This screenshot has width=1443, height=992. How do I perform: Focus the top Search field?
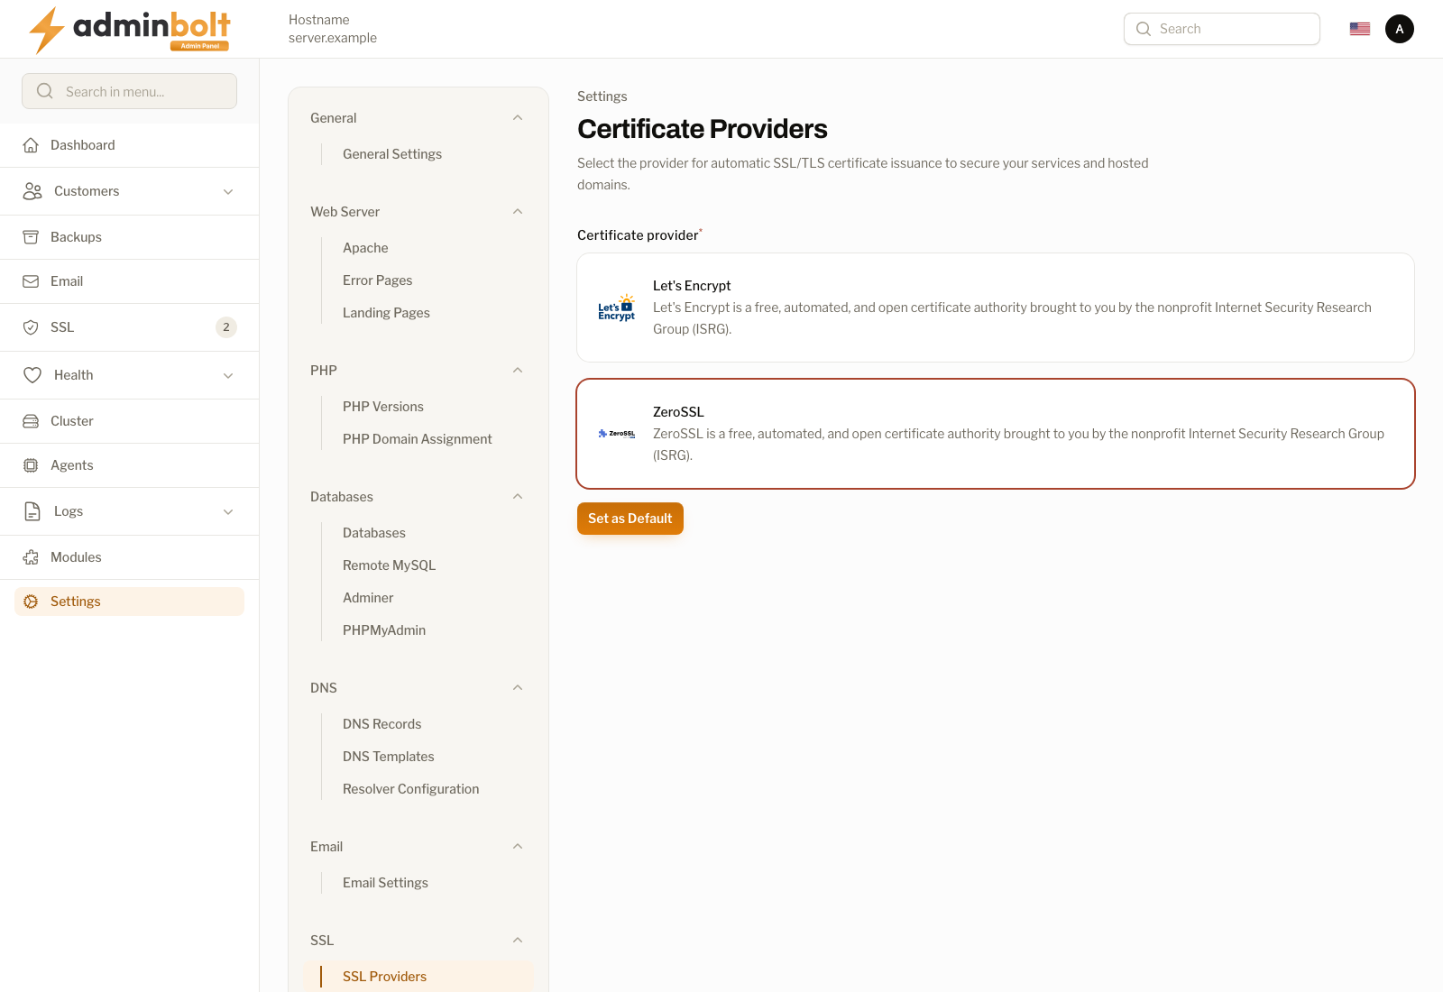click(1222, 29)
